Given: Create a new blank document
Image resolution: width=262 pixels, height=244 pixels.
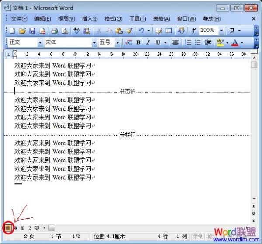Looking at the screenshot, I should coord(13,31).
